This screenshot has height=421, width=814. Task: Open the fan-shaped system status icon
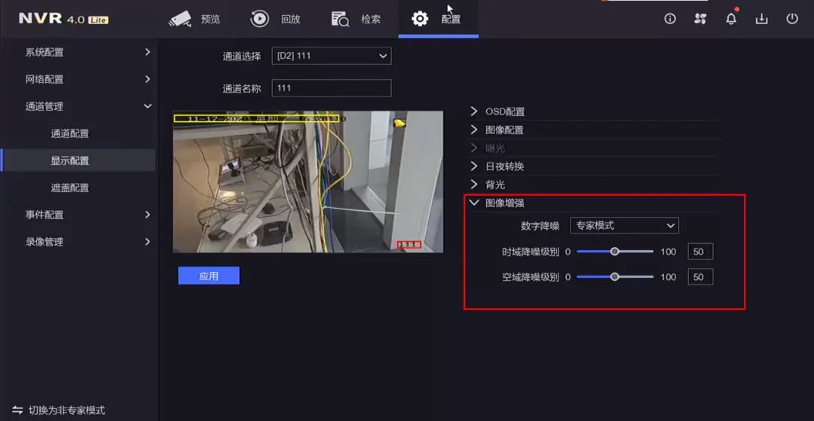(x=700, y=19)
